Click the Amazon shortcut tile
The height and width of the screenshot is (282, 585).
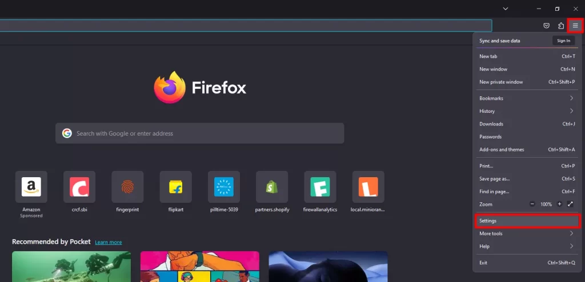(x=31, y=187)
